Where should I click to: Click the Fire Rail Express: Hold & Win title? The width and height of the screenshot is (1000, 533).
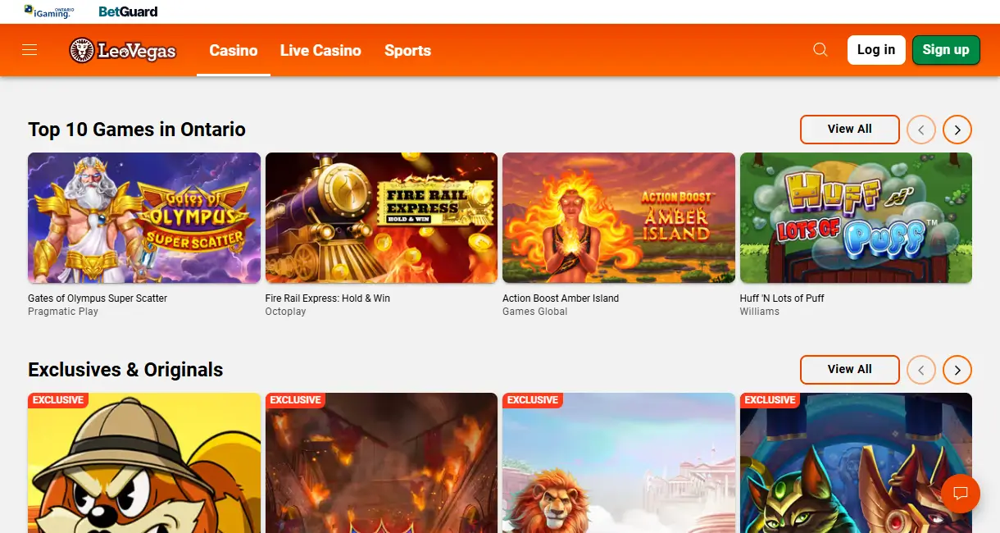[328, 298]
